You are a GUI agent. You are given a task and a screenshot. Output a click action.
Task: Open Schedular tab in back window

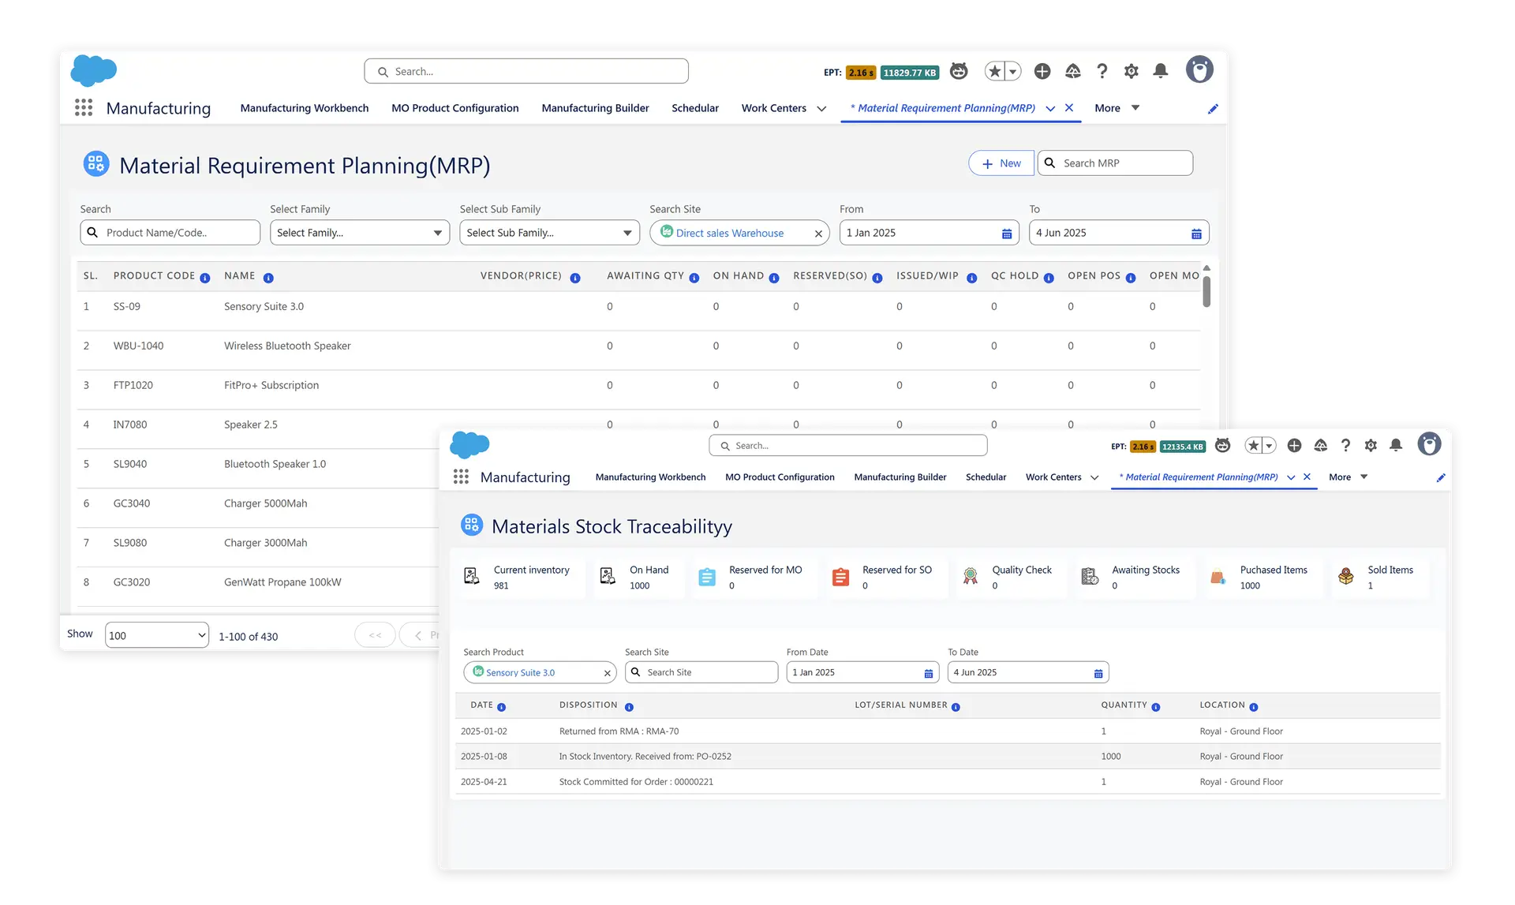pos(695,108)
